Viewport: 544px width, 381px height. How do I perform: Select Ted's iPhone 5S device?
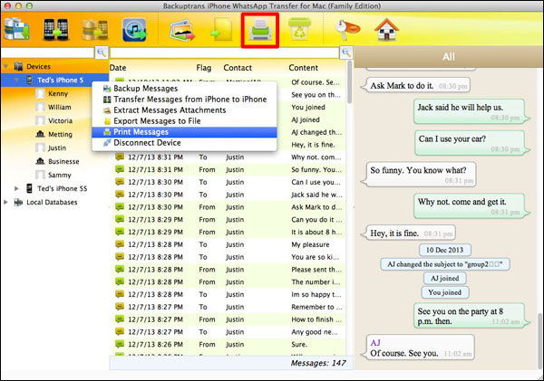point(62,189)
